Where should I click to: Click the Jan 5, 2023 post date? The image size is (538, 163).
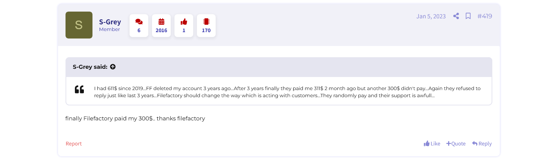coord(431,16)
